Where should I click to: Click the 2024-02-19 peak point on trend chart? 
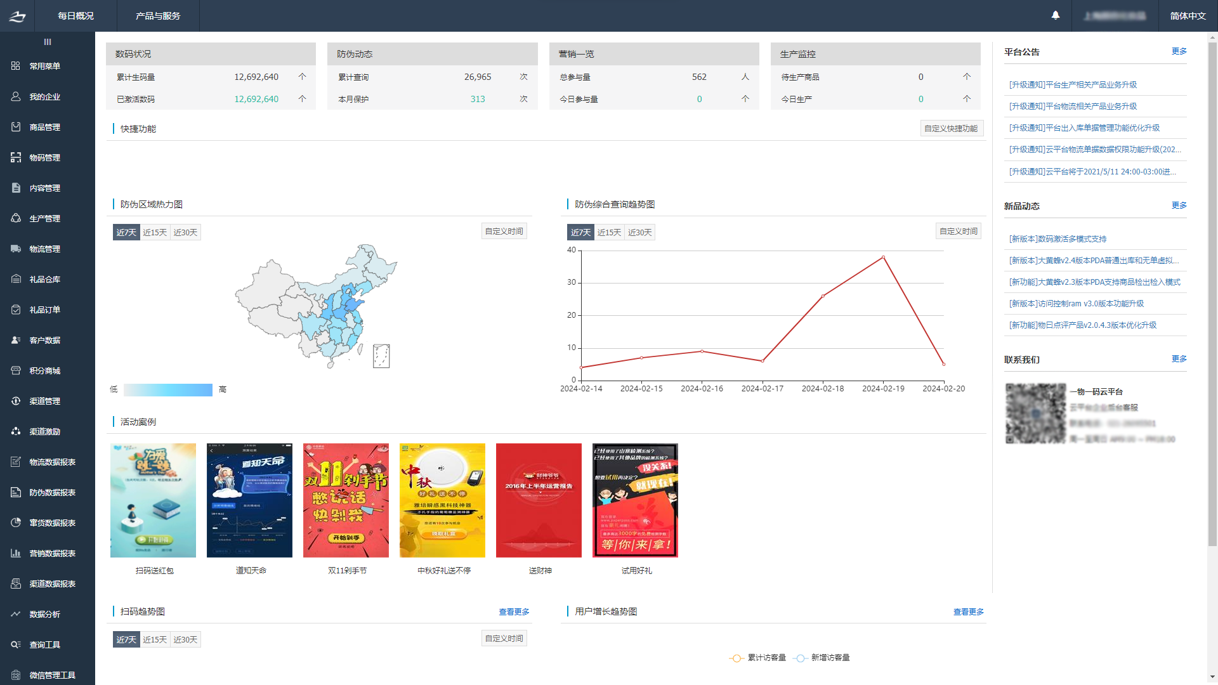[883, 258]
